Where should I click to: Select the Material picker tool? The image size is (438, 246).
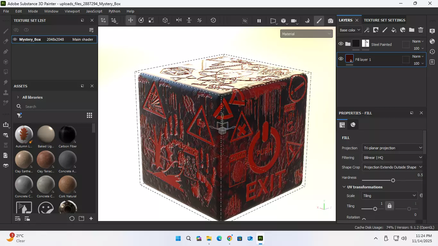[x=5, y=103]
